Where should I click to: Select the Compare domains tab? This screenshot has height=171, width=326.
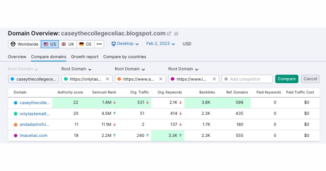click(x=48, y=57)
